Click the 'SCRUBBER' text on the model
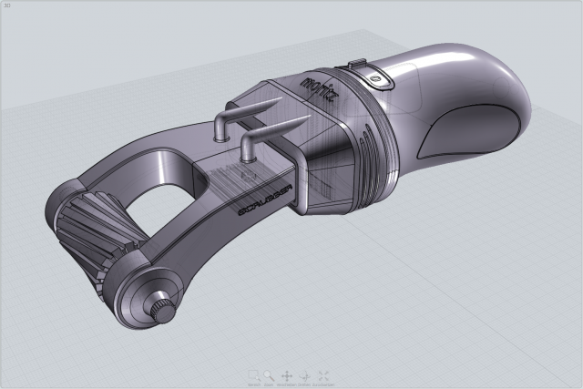The height and width of the screenshot is (389, 583). pyautogui.click(x=265, y=200)
